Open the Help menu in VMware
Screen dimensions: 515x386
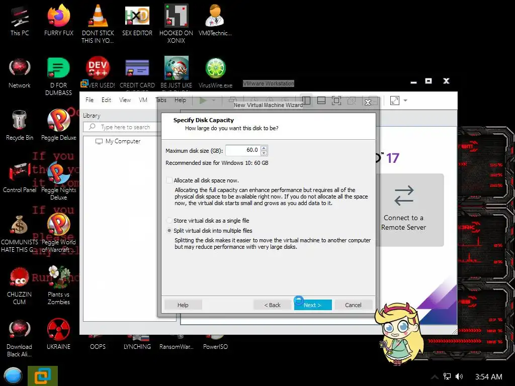[180, 100]
